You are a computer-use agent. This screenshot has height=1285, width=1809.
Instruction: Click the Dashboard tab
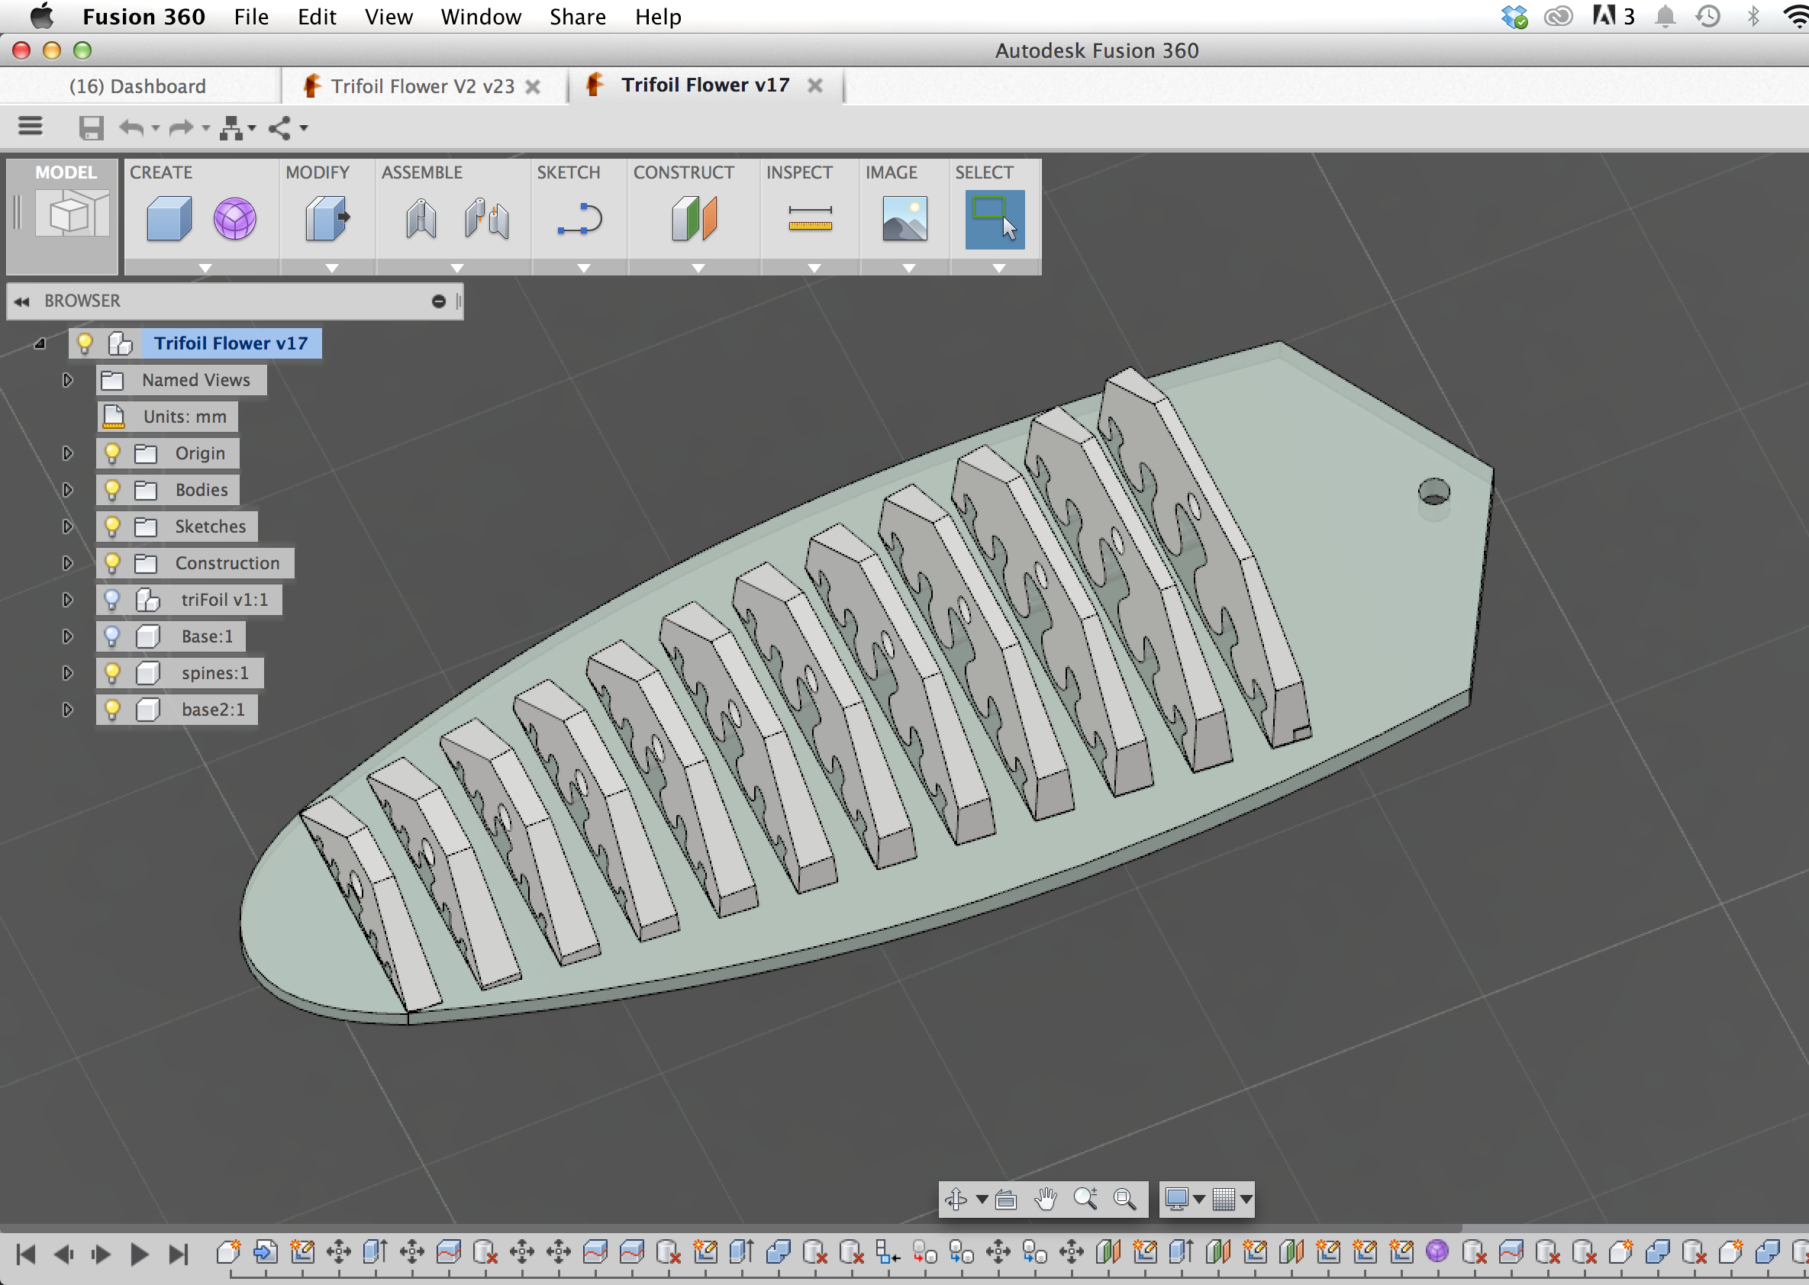[x=139, y=85]
